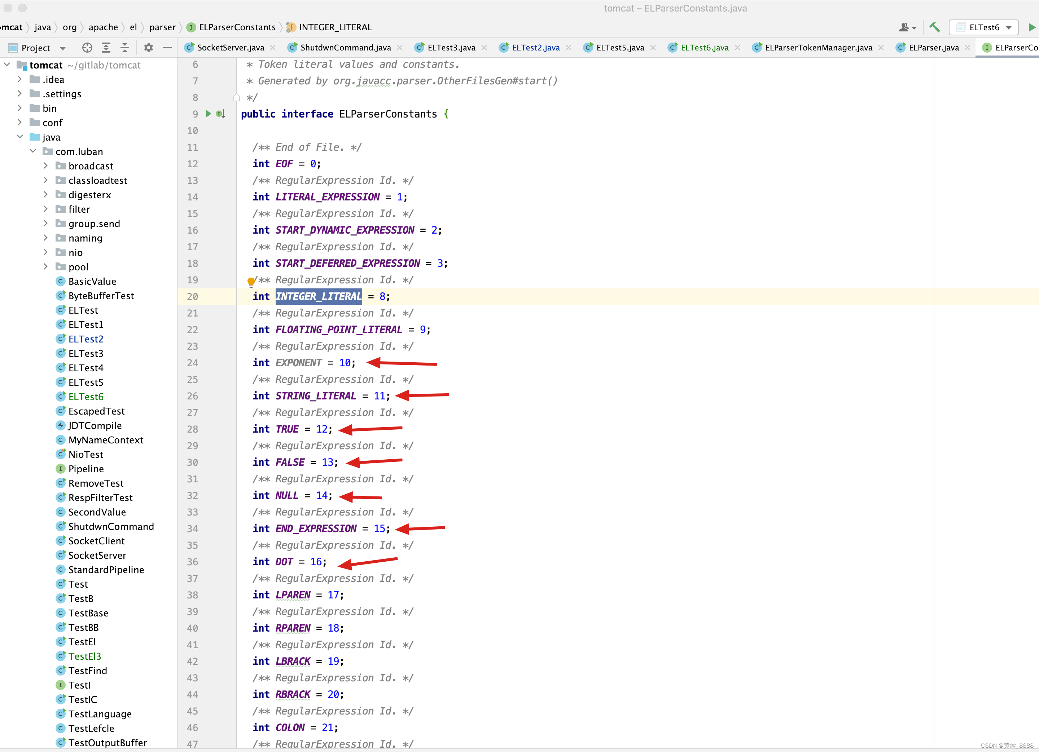Click the run gutter icon on line 9
1039x752 pixels.
[209, 114]
